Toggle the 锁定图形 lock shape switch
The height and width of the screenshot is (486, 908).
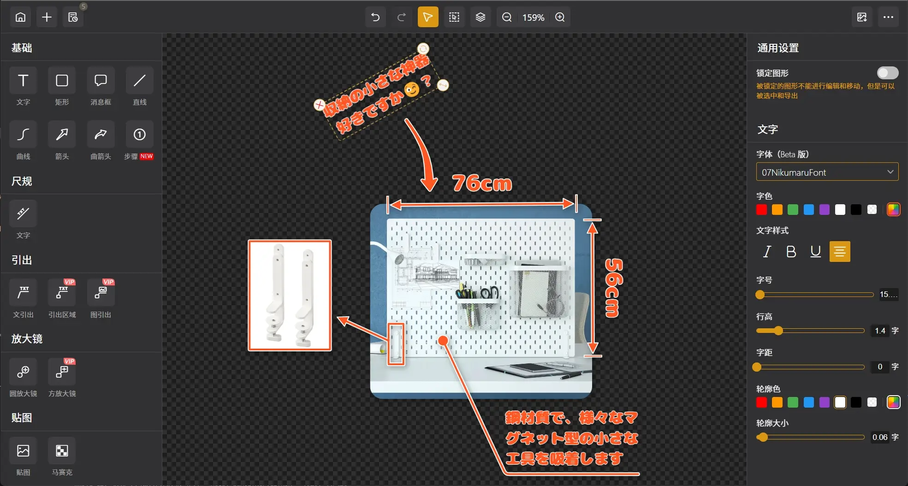click(887, 73)
